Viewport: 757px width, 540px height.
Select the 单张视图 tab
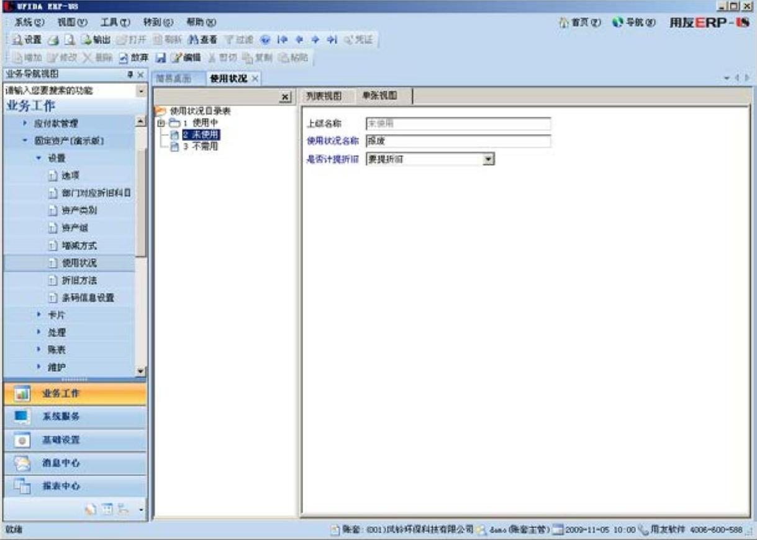380,96
